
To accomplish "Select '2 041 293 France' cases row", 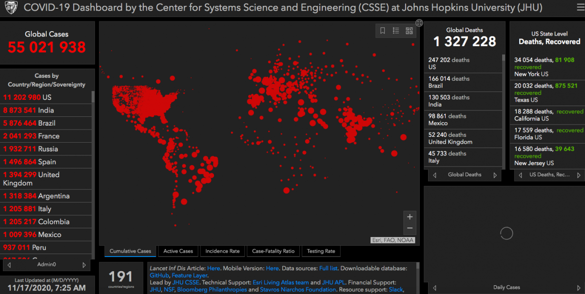I will tap(46, 136).
